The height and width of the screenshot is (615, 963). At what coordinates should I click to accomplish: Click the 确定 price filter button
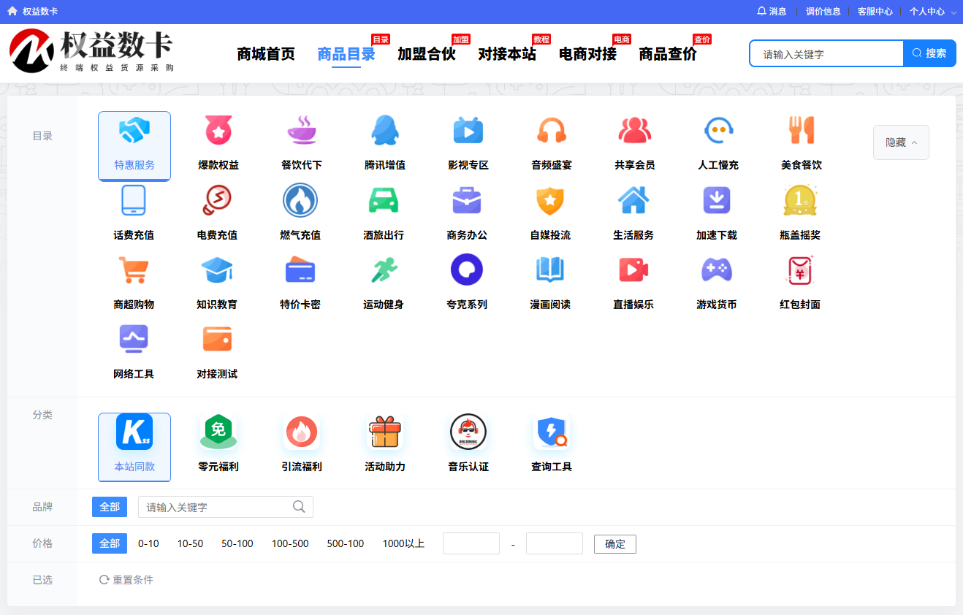pyautogui.click(x=614, y=543)
